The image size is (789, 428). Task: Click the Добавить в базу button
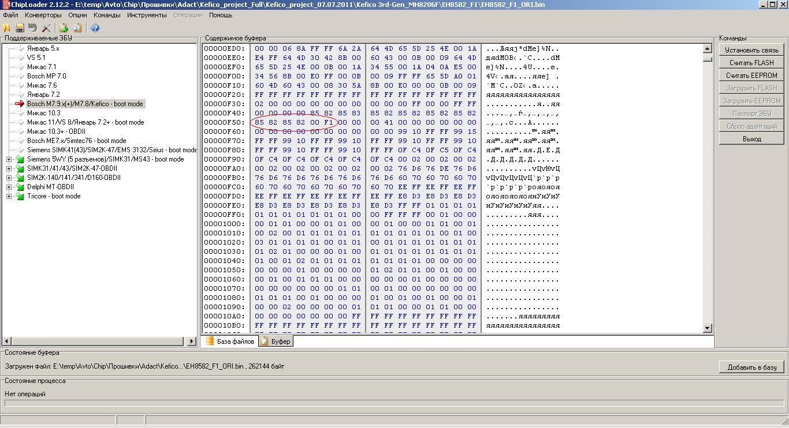click(751, 367)
